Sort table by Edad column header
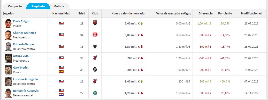 tap(82, 13)
